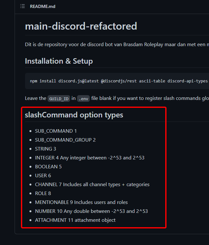This screenshot has width=209, height=245.
Task: Click the BOOLEAN 5 list item
Action: pyautogui.click(x=48, y=166)
